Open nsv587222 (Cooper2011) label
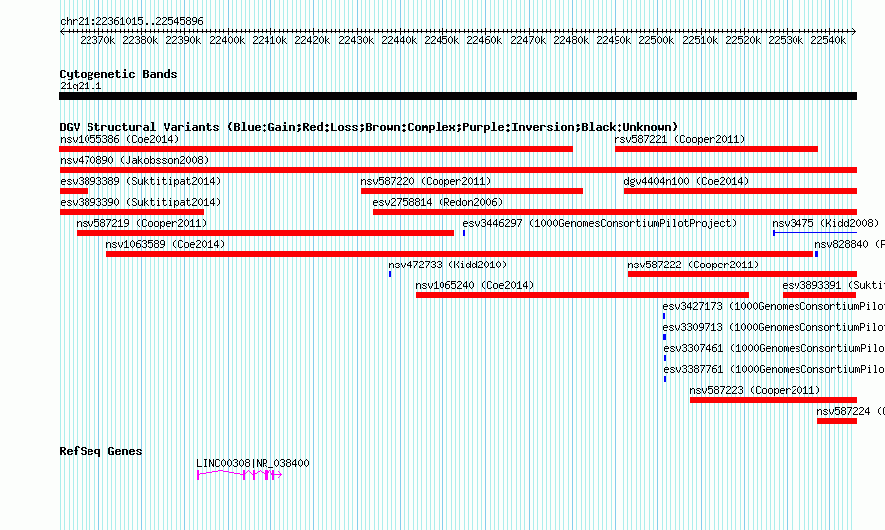The width and height of the screenshot is (885, 530). click(x=693, y=265)
